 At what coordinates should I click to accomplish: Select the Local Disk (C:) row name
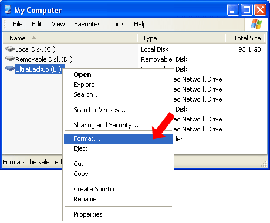pyautogui.click(x=35, y=49)
